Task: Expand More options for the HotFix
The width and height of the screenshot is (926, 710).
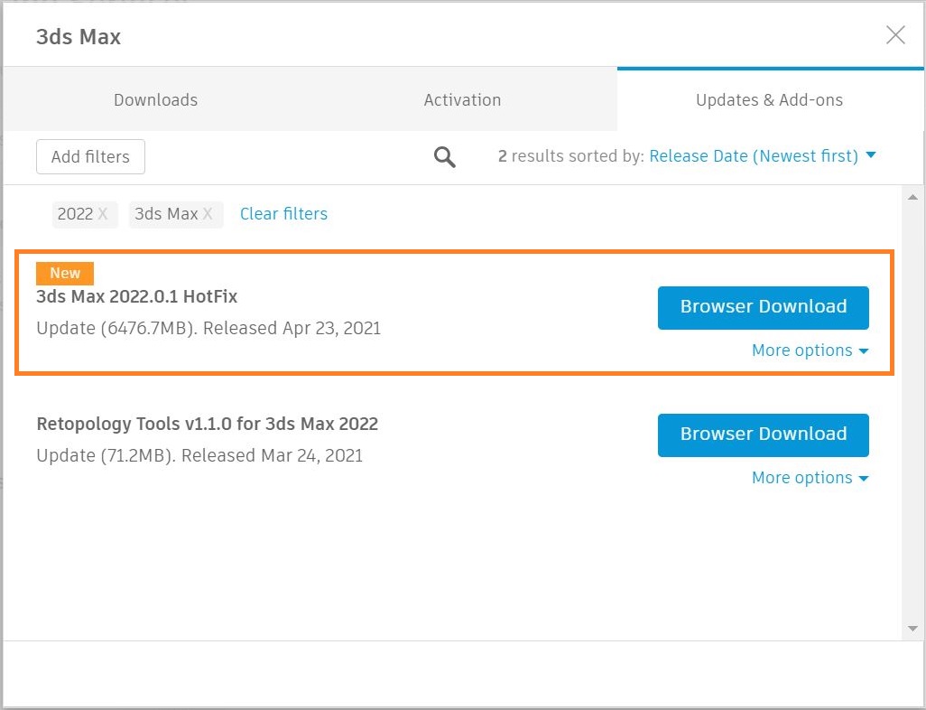Action: [x=810, y=350]
